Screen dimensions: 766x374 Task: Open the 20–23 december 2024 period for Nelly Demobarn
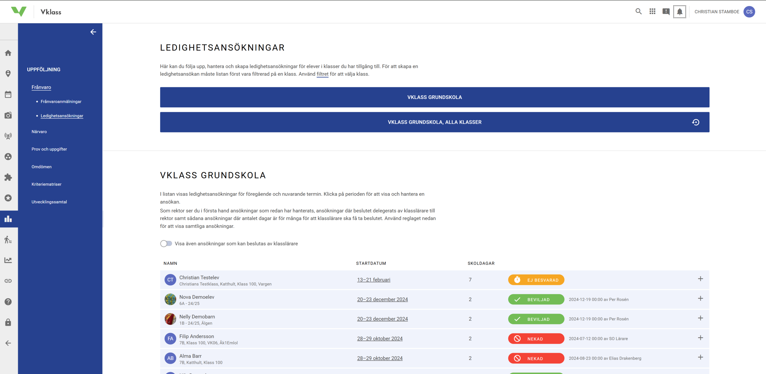point(382,319)
